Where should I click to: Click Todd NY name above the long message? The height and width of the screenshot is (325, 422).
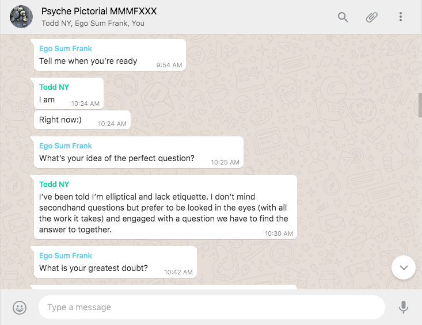click(54, 185)
